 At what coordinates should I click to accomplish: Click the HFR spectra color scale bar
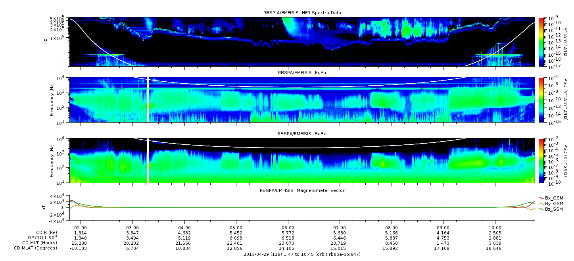click(541, 42)
